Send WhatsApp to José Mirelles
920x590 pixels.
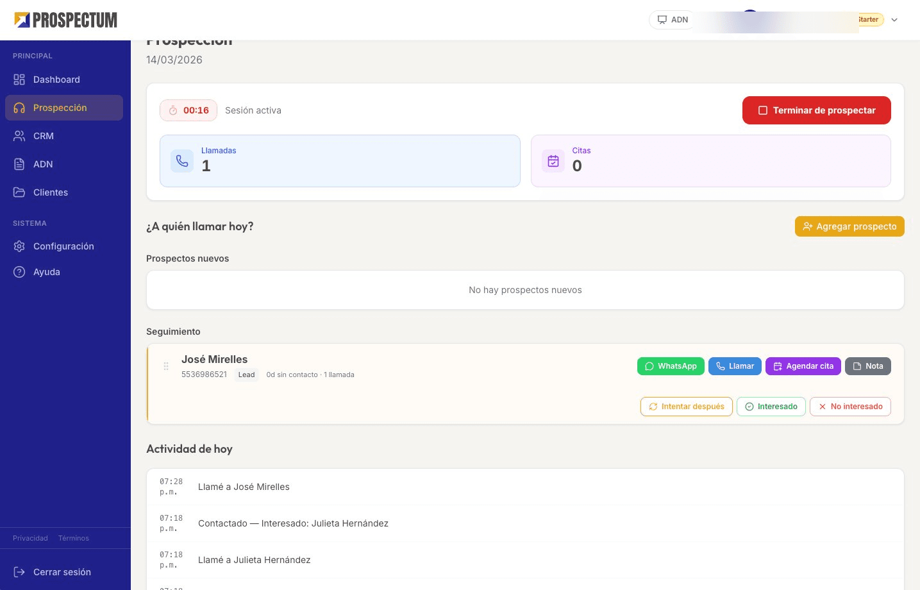[x=671, y=366]
